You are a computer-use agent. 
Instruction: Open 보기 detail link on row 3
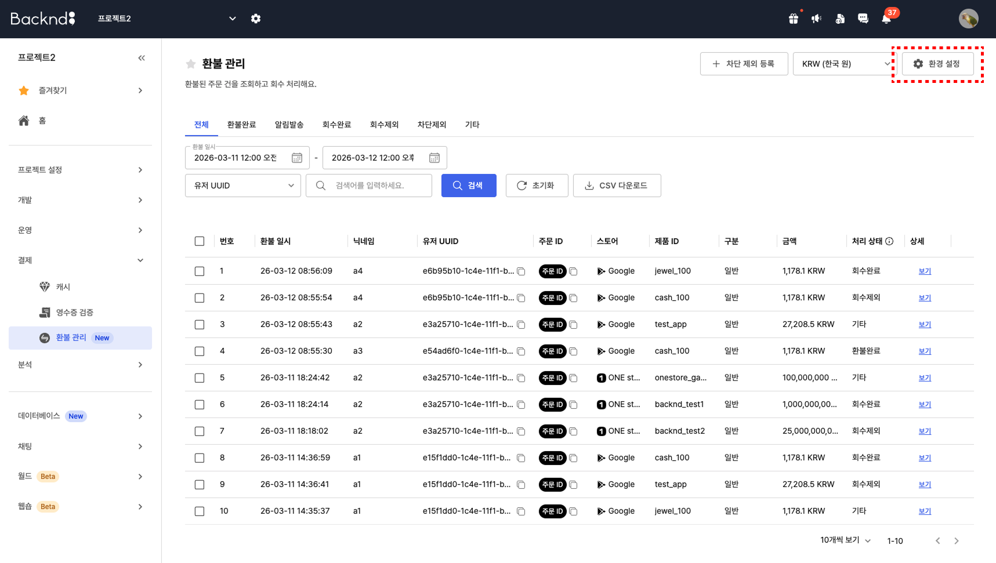[924, 324]
